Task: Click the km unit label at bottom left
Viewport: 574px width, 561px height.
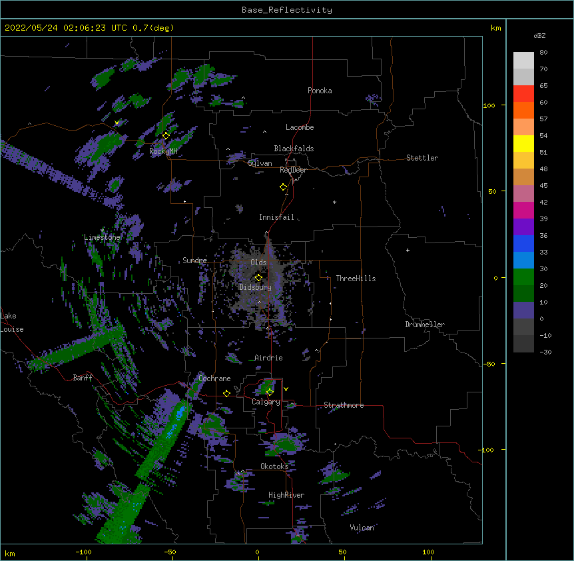Action: click(x=10, y=554)
